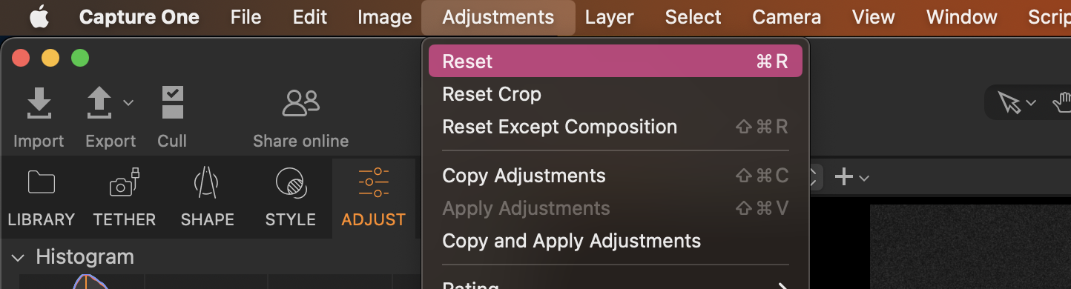Image resolution: width=1071 pixels, height=289 pixels.
Task: Open the Tether tool tab
Action: (x=125, y=198)
